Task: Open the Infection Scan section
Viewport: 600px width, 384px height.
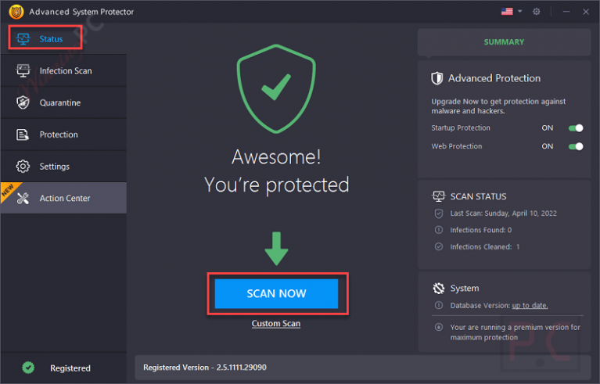Action: (x=63, y=70)
